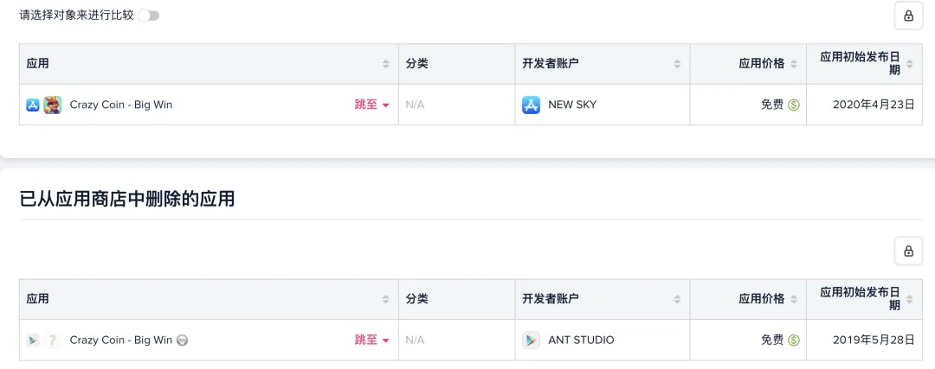This screenshot has width=935, height=369.
Task: Sort first table by 应用 column
Action: (x=386, y=64)
